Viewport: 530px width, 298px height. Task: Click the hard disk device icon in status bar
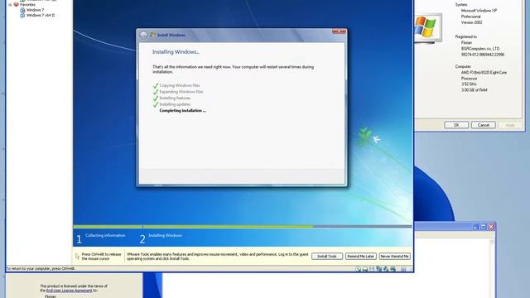[x=365, y=269]
